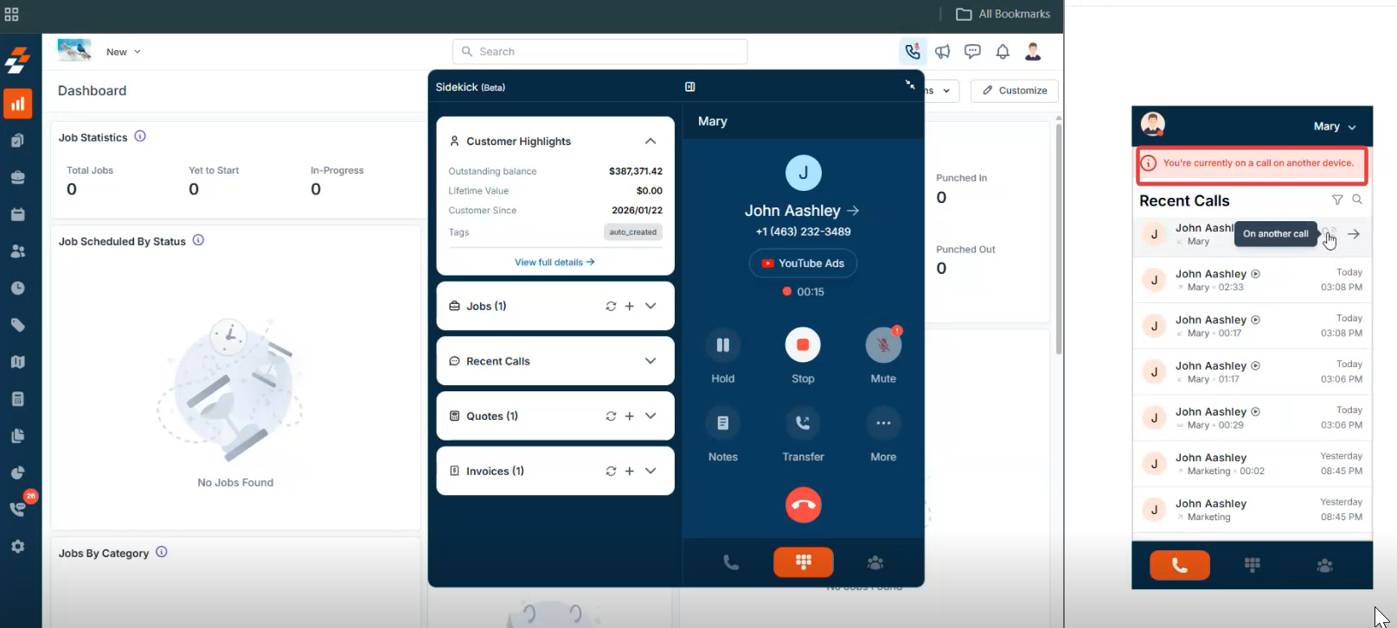Open the user profile avatar in header

(x=1033, y=52)
